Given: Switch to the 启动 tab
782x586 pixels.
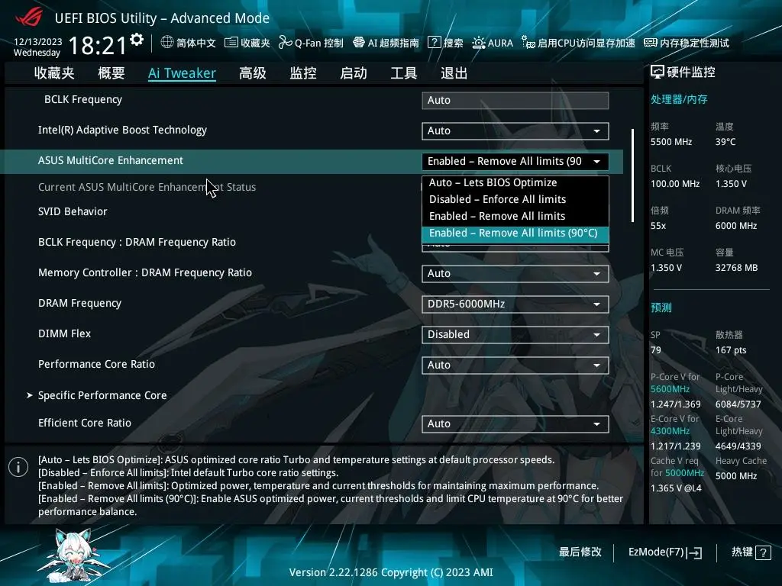Looking at the screenshot, I should pyautogui.click(x=354, y=73).
